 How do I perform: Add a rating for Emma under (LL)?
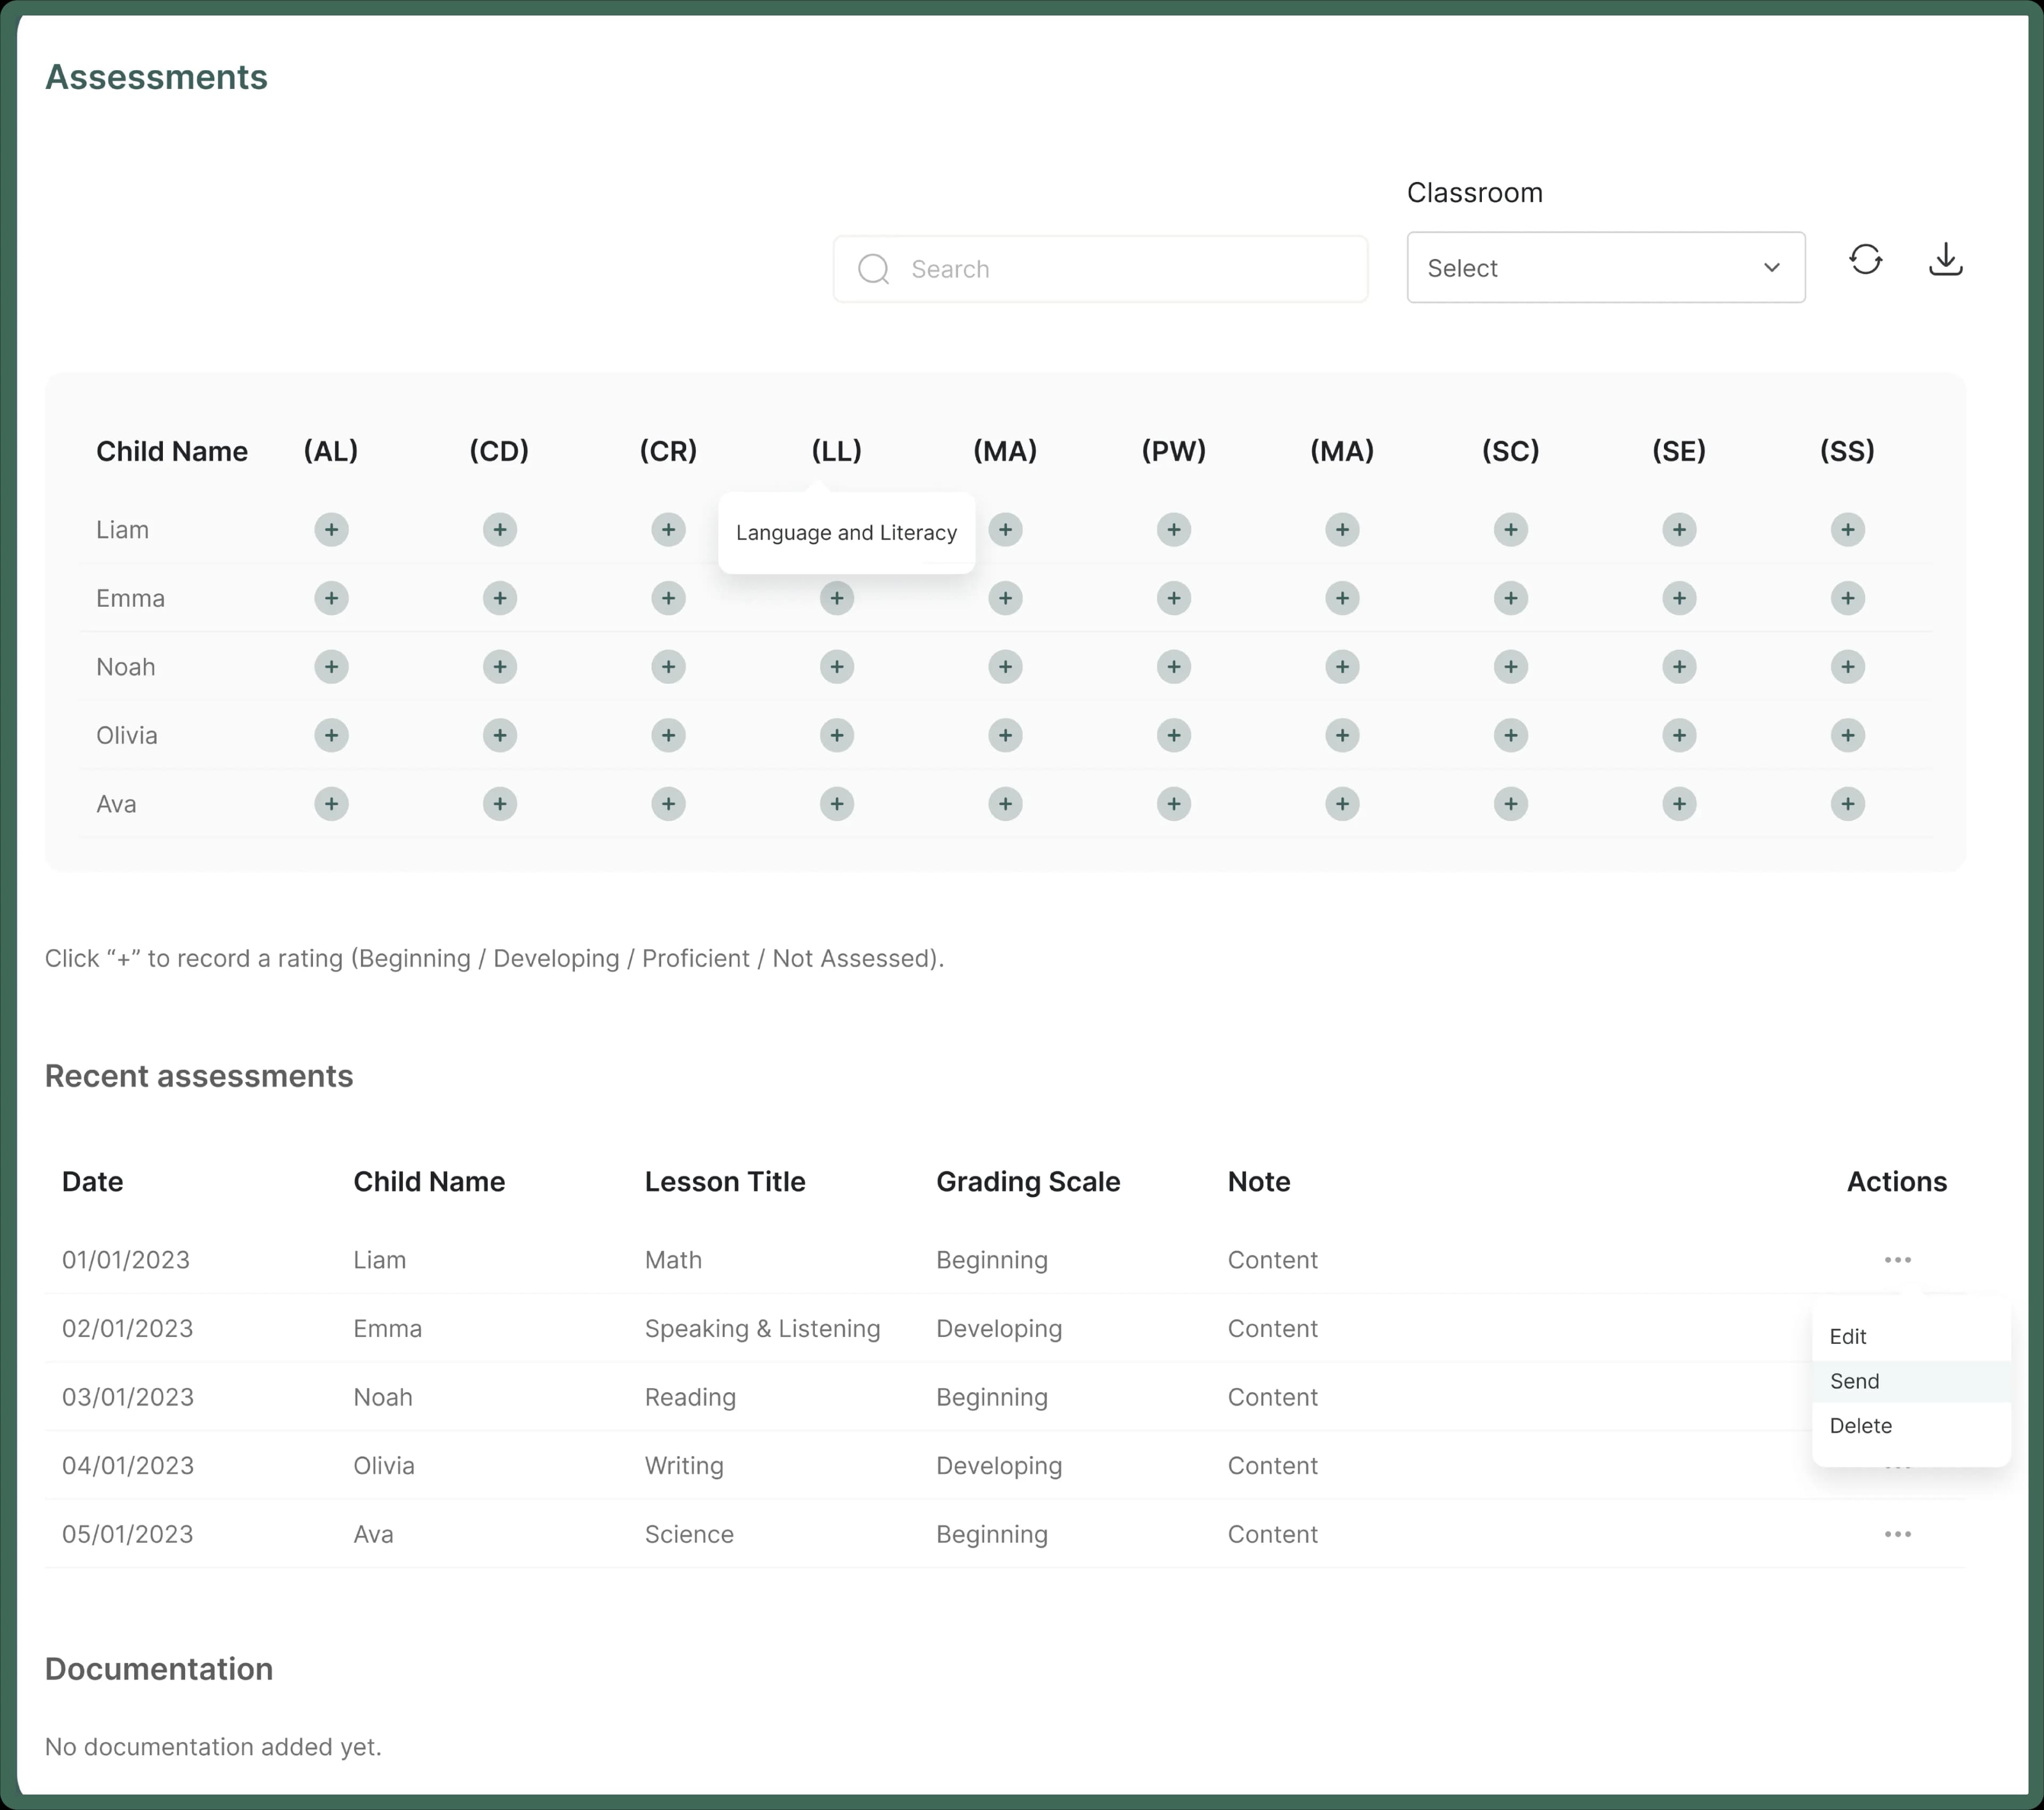click(x=837, y=598)
